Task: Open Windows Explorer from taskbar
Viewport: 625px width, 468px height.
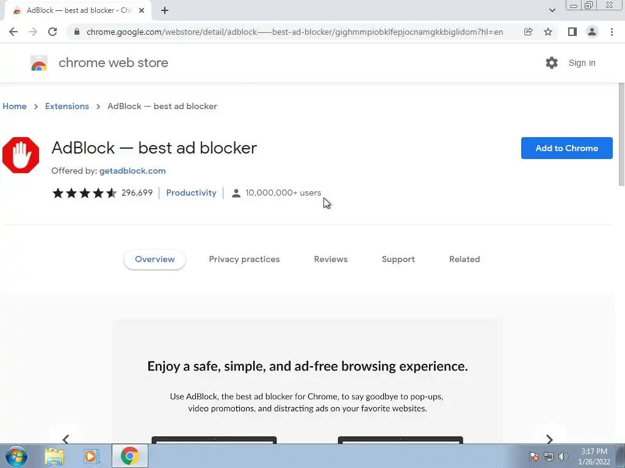Action: click(x=54, y=456)
